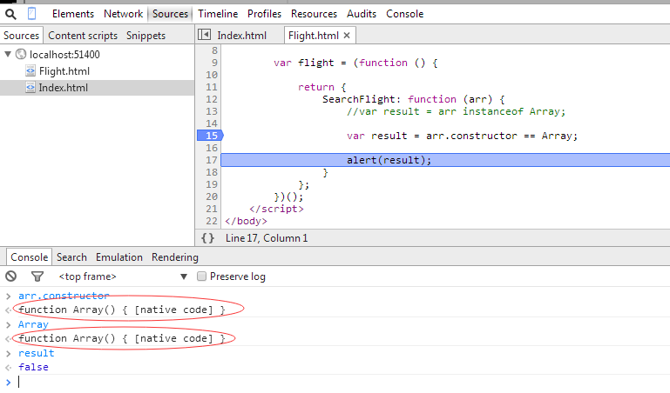The image size is (670, 393).
Task: Open the top Console panel tab
Action: [x=404, y=14]
